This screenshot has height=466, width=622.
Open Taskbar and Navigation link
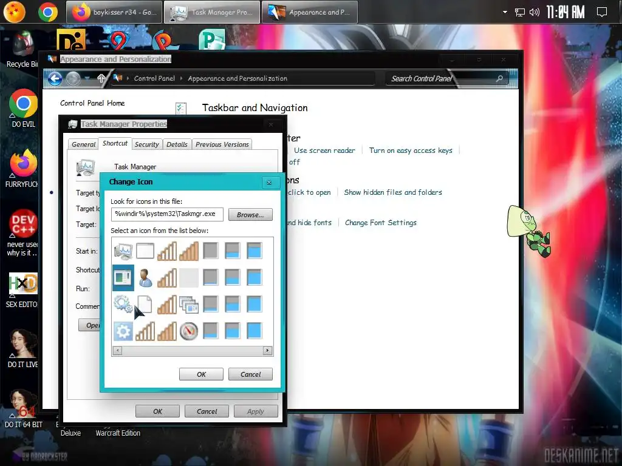click(x=255, y=108)
